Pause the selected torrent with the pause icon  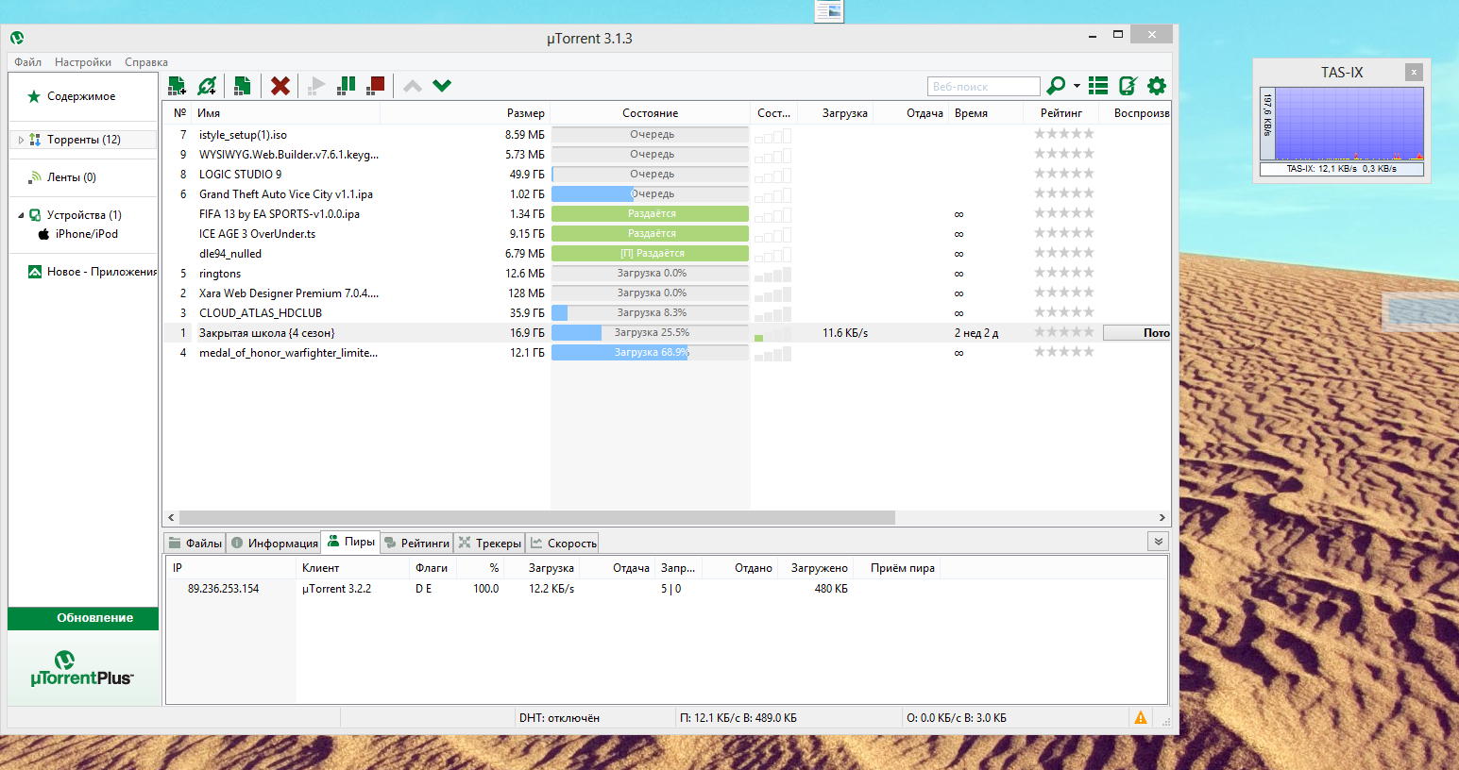tap(347, 85)
